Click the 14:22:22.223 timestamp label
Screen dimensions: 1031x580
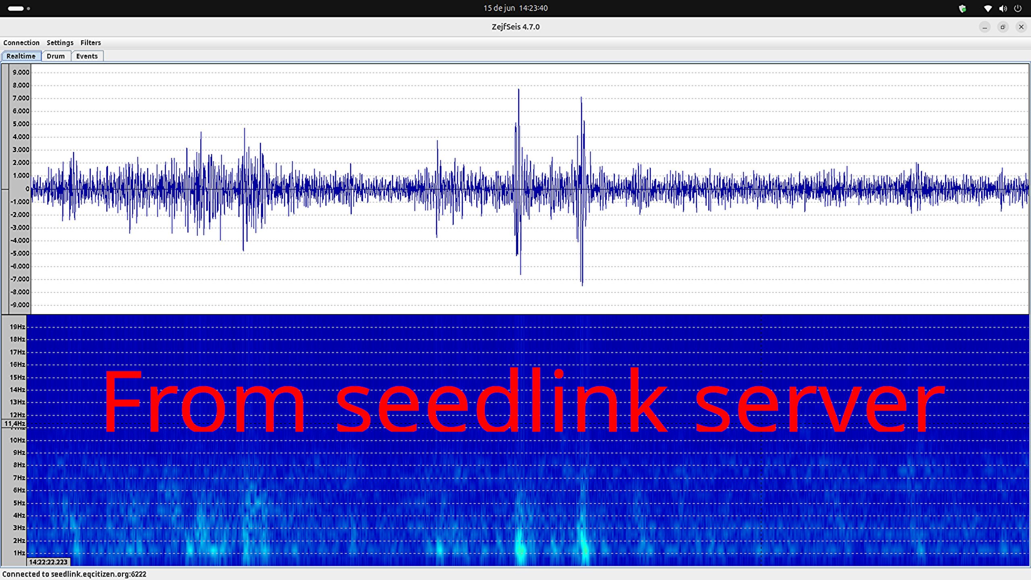48,562
